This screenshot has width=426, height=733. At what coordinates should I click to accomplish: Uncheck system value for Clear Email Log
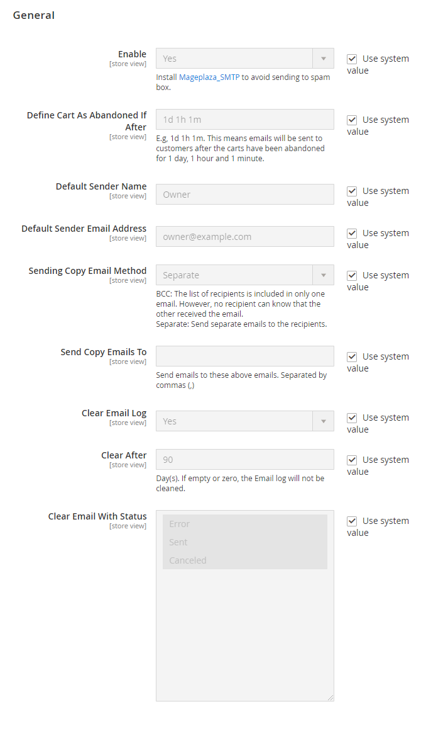click(352, 418)
